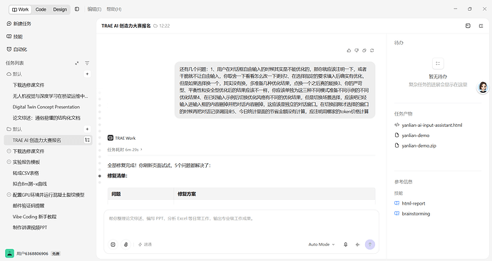Screen dimensions: 492x261
Task: Open 无人机视觉与深度学习 task
Action: click(50, 96)
